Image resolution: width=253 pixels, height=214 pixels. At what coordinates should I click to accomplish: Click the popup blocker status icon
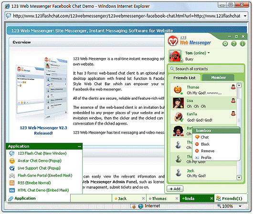pos(133,206)
